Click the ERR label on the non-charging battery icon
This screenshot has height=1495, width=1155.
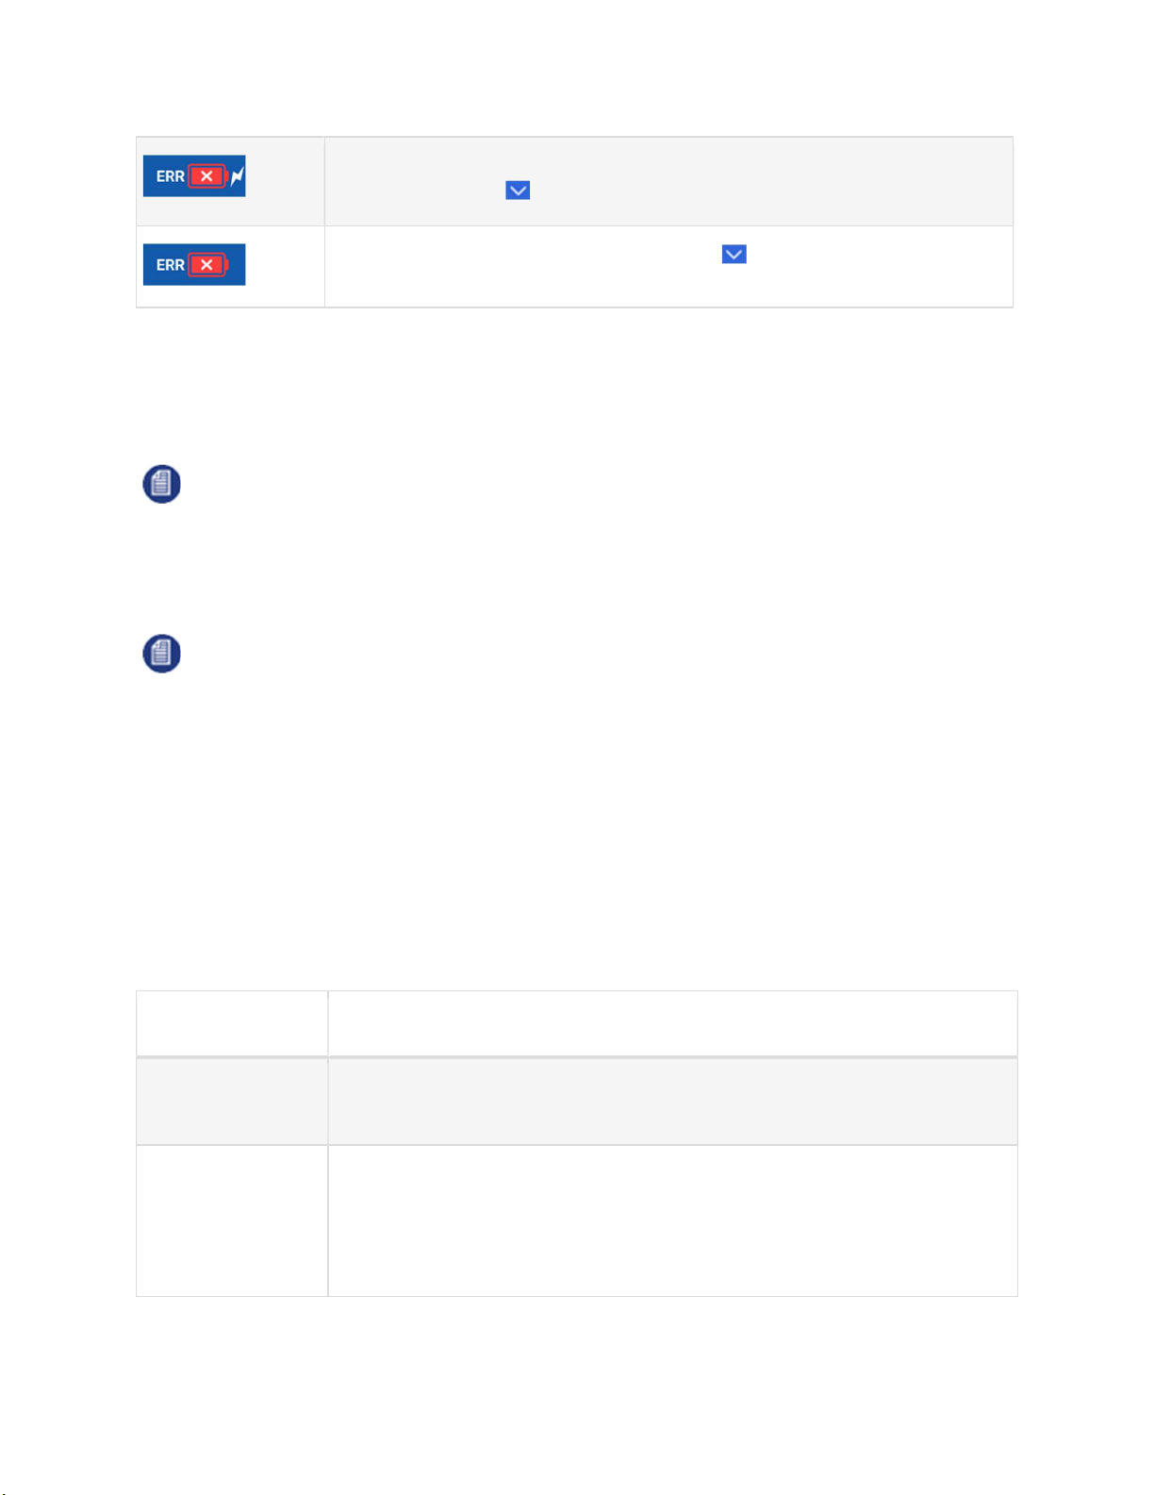coord(171,265)
